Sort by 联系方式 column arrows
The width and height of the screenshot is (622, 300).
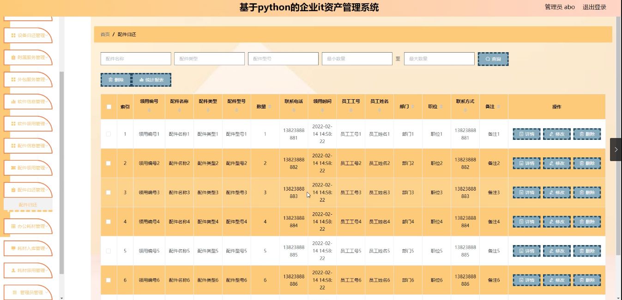[465, 111]
